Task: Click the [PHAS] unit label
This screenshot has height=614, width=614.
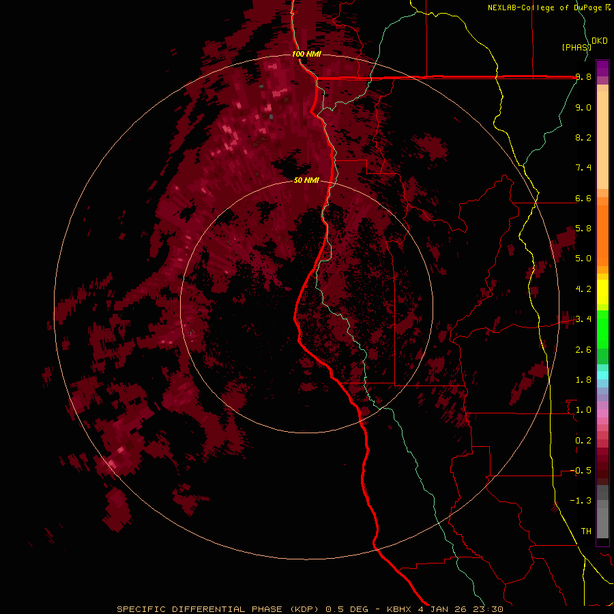Action: point(576,47)
